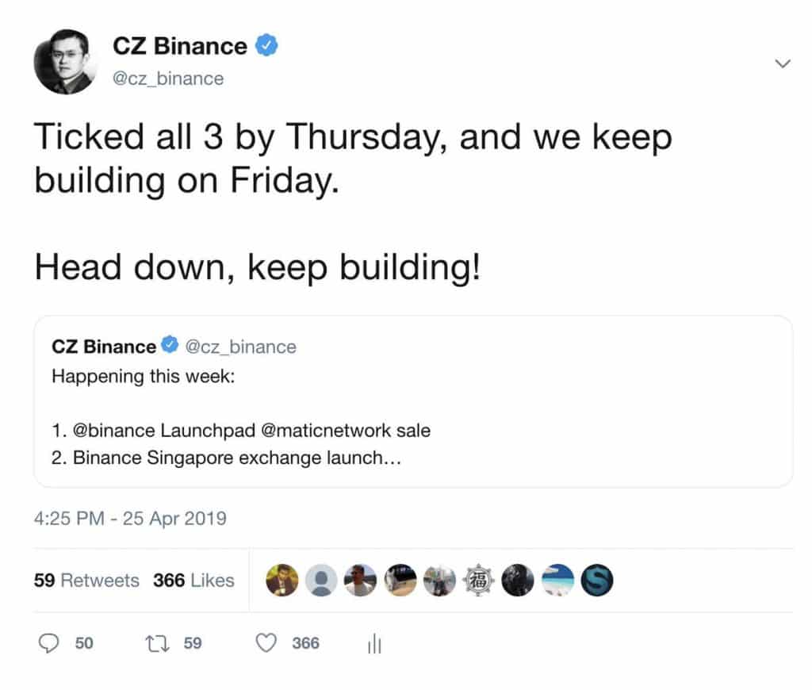Click the 福 character liker avatar
This screenshot has width=812, height=690.
pos(479,580)
